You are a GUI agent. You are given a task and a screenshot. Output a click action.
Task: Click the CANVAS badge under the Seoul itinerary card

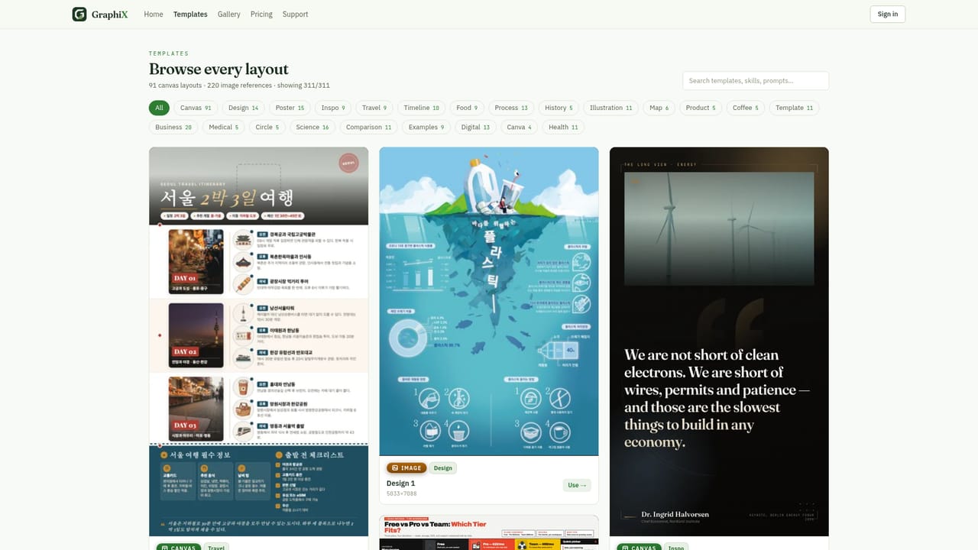tap(180, 547)
